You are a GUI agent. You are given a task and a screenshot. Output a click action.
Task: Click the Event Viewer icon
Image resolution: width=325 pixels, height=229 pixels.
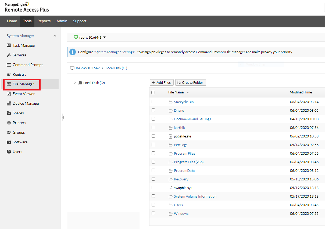9,94
